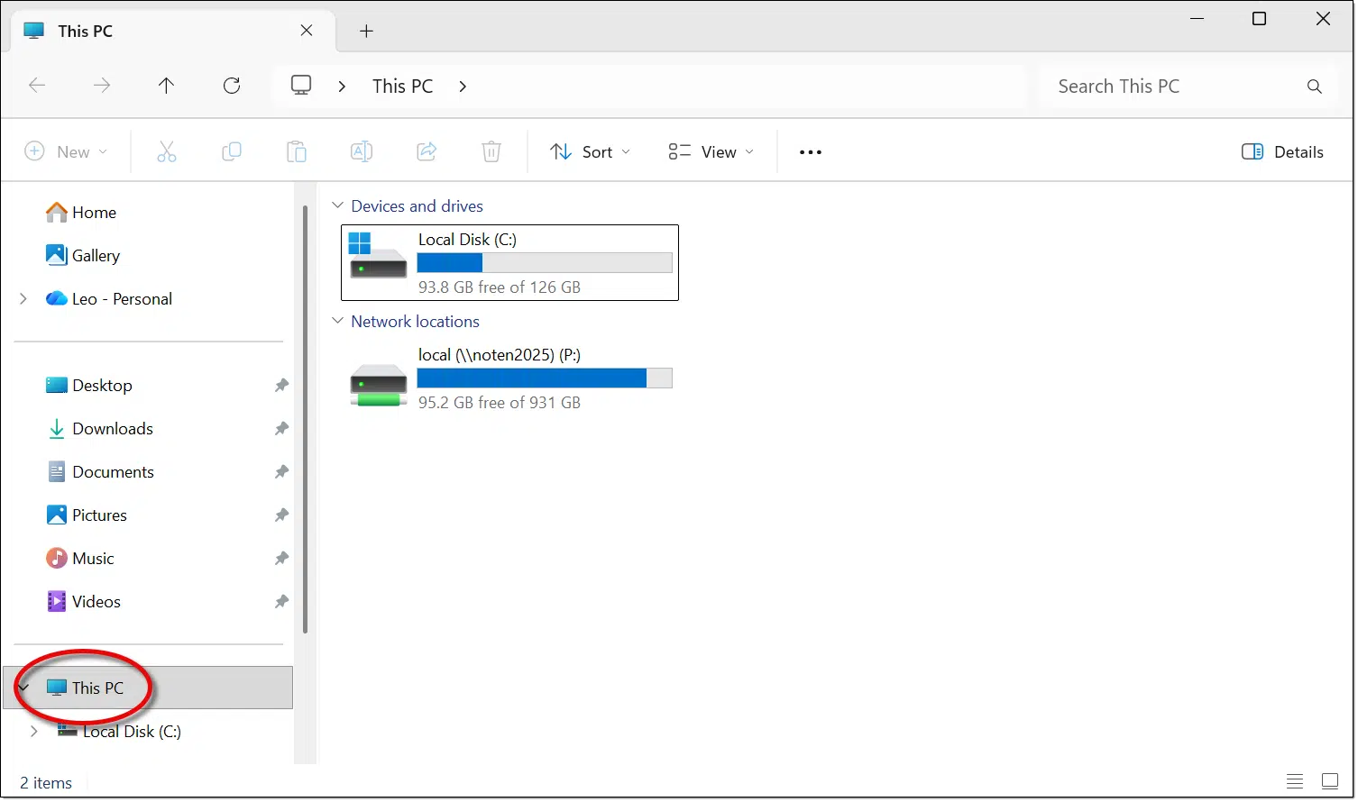Open the View dropdown menu
The image size is (1358, 802).
[711, 152]
